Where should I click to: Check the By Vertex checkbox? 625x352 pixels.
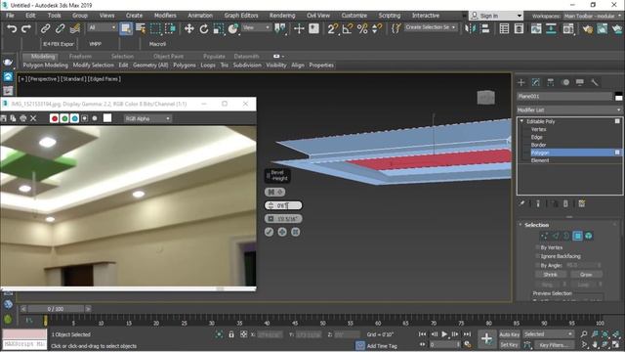[537, 247]
